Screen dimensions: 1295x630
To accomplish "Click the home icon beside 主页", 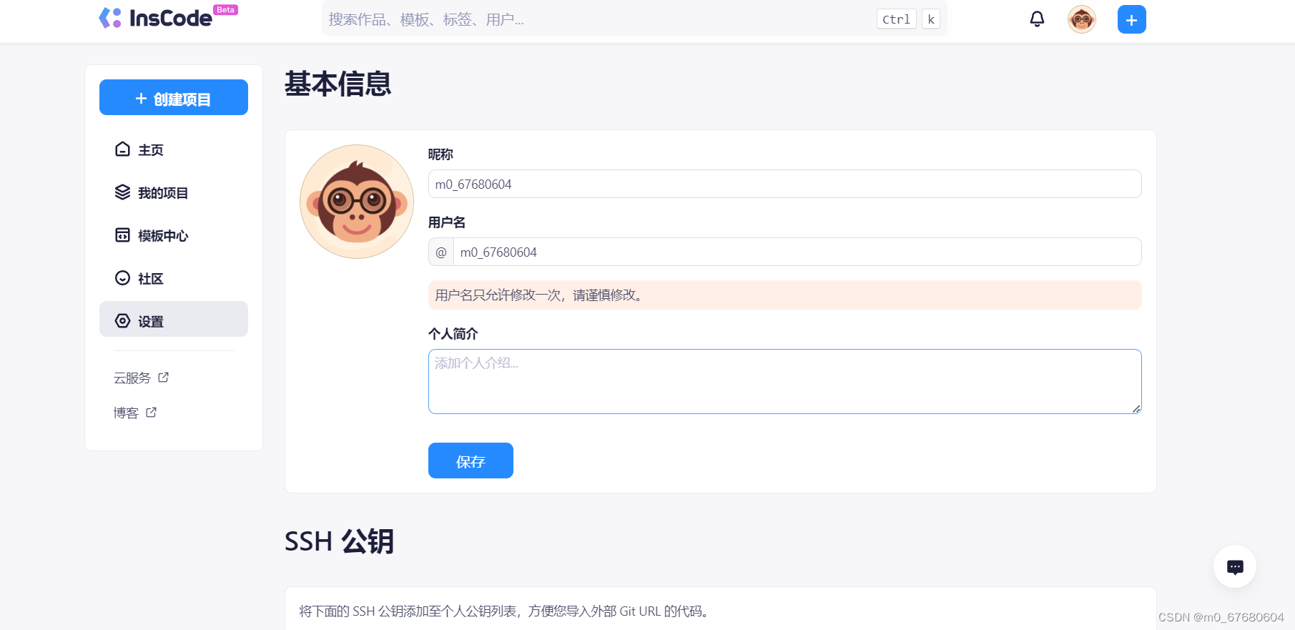I will (123, 149).
